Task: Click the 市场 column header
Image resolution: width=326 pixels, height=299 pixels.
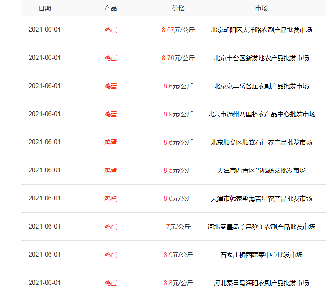Action: [261, 8]
